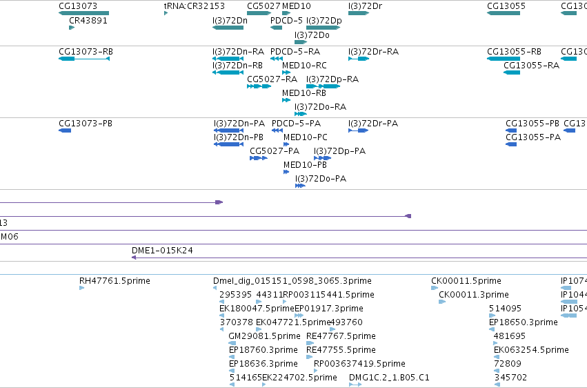587x388 pixels.
Task: Select protein l(3)72Dp-PA
Action: [322, 158]
